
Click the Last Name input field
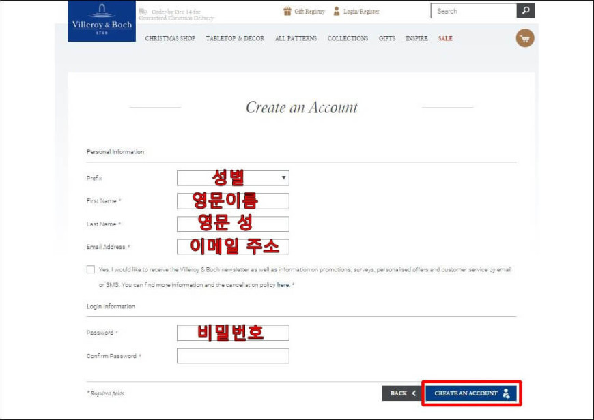tap(233, 224)
